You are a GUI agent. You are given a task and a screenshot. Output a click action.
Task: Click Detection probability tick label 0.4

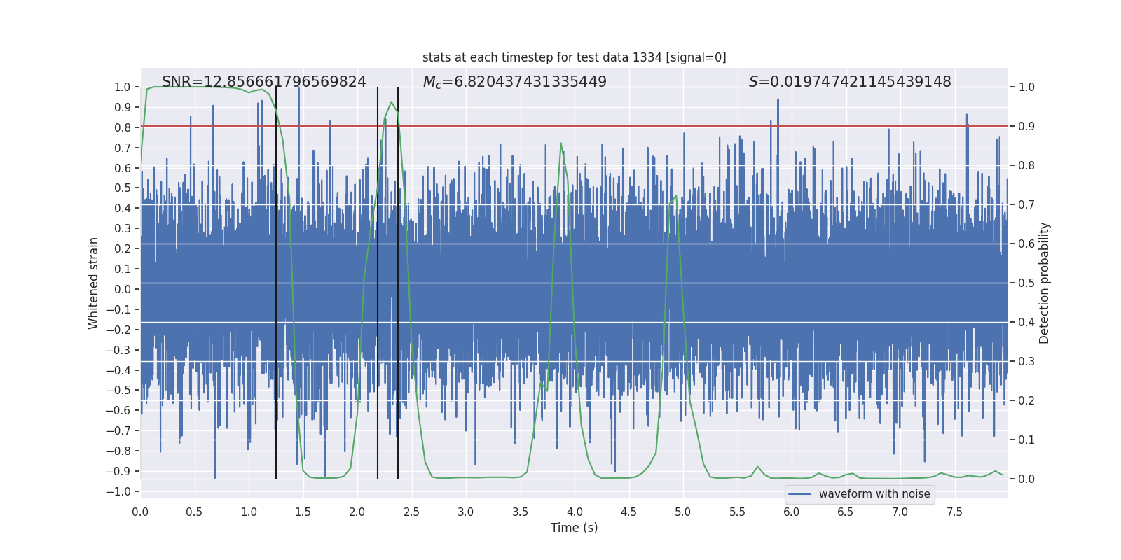[x=1026, y=322]
